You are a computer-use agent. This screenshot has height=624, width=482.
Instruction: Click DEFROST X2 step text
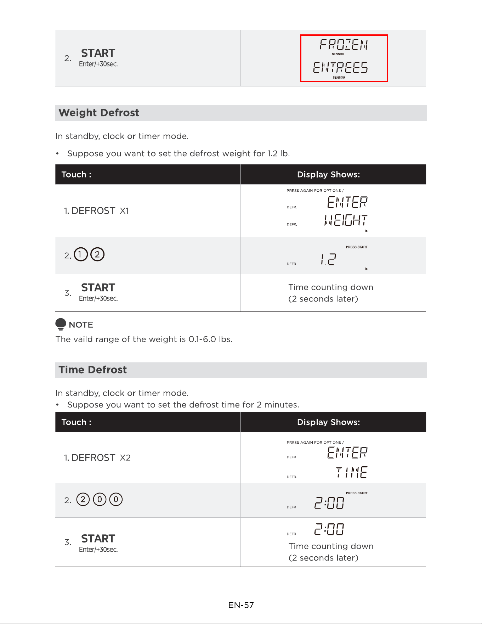(x=97, y=457)
